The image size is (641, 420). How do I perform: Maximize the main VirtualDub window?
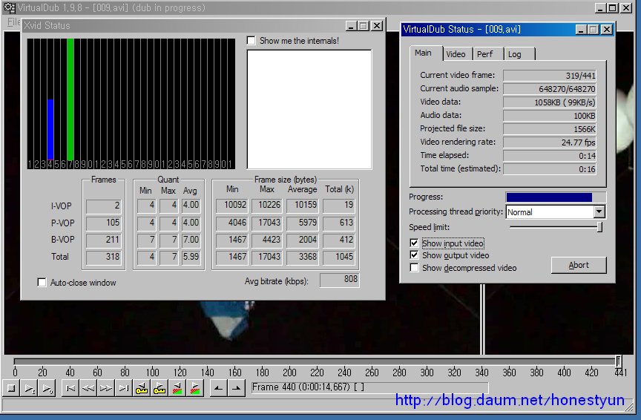(x=612, y=7)
